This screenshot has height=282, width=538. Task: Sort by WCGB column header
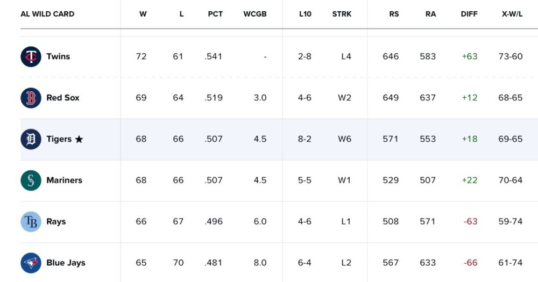[x=255, y=14]
